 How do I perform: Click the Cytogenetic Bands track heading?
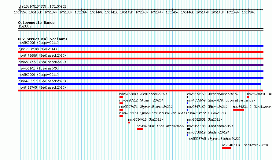click(x=36, y=23)
